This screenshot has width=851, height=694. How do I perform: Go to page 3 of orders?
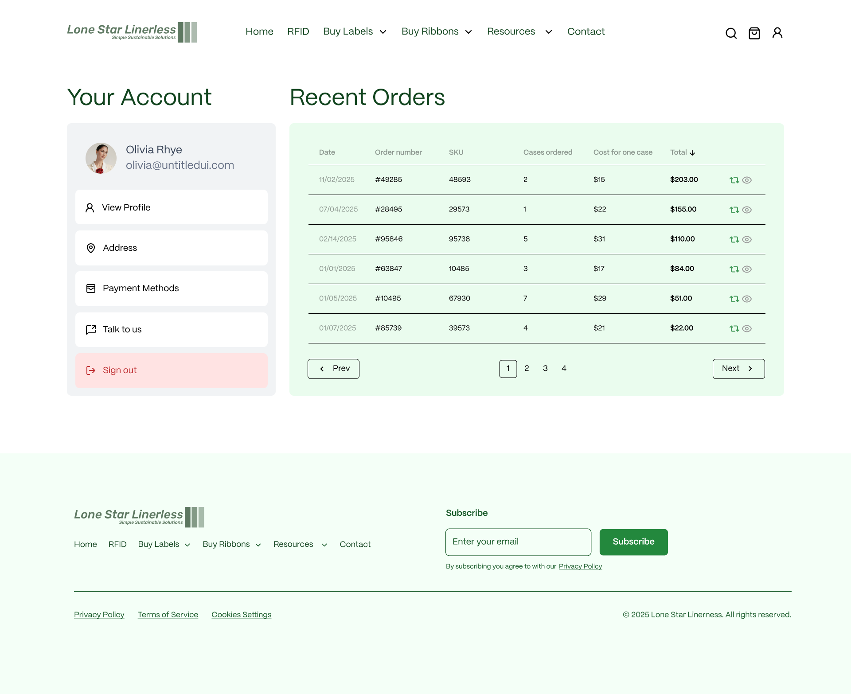click(545, 368)
